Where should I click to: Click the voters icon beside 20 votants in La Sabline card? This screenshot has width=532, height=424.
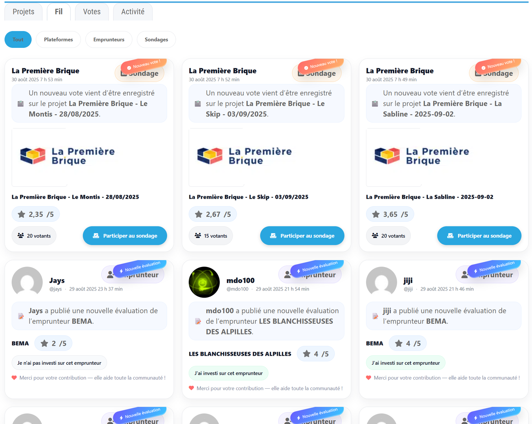tap(375, 236)
